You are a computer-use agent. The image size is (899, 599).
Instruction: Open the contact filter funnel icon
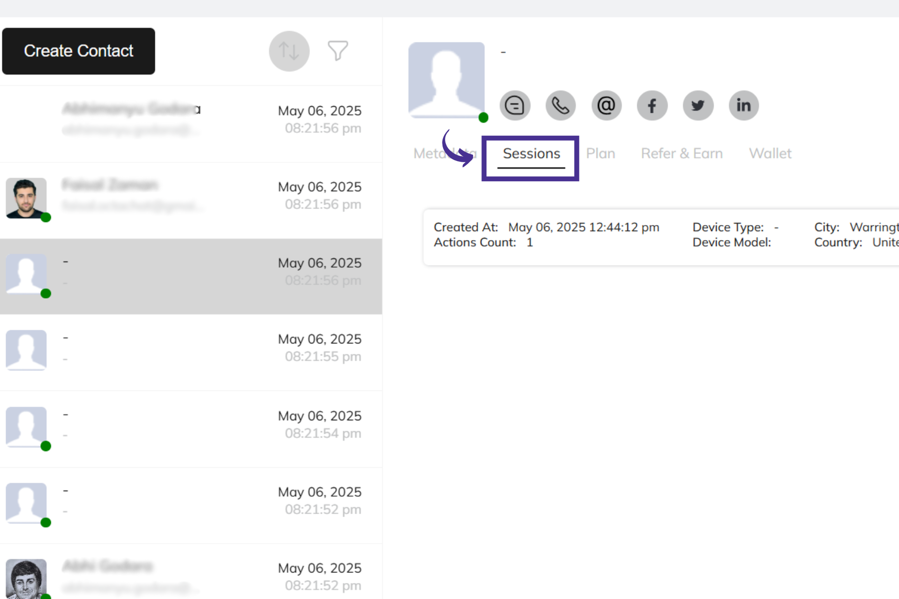[338, 51]
